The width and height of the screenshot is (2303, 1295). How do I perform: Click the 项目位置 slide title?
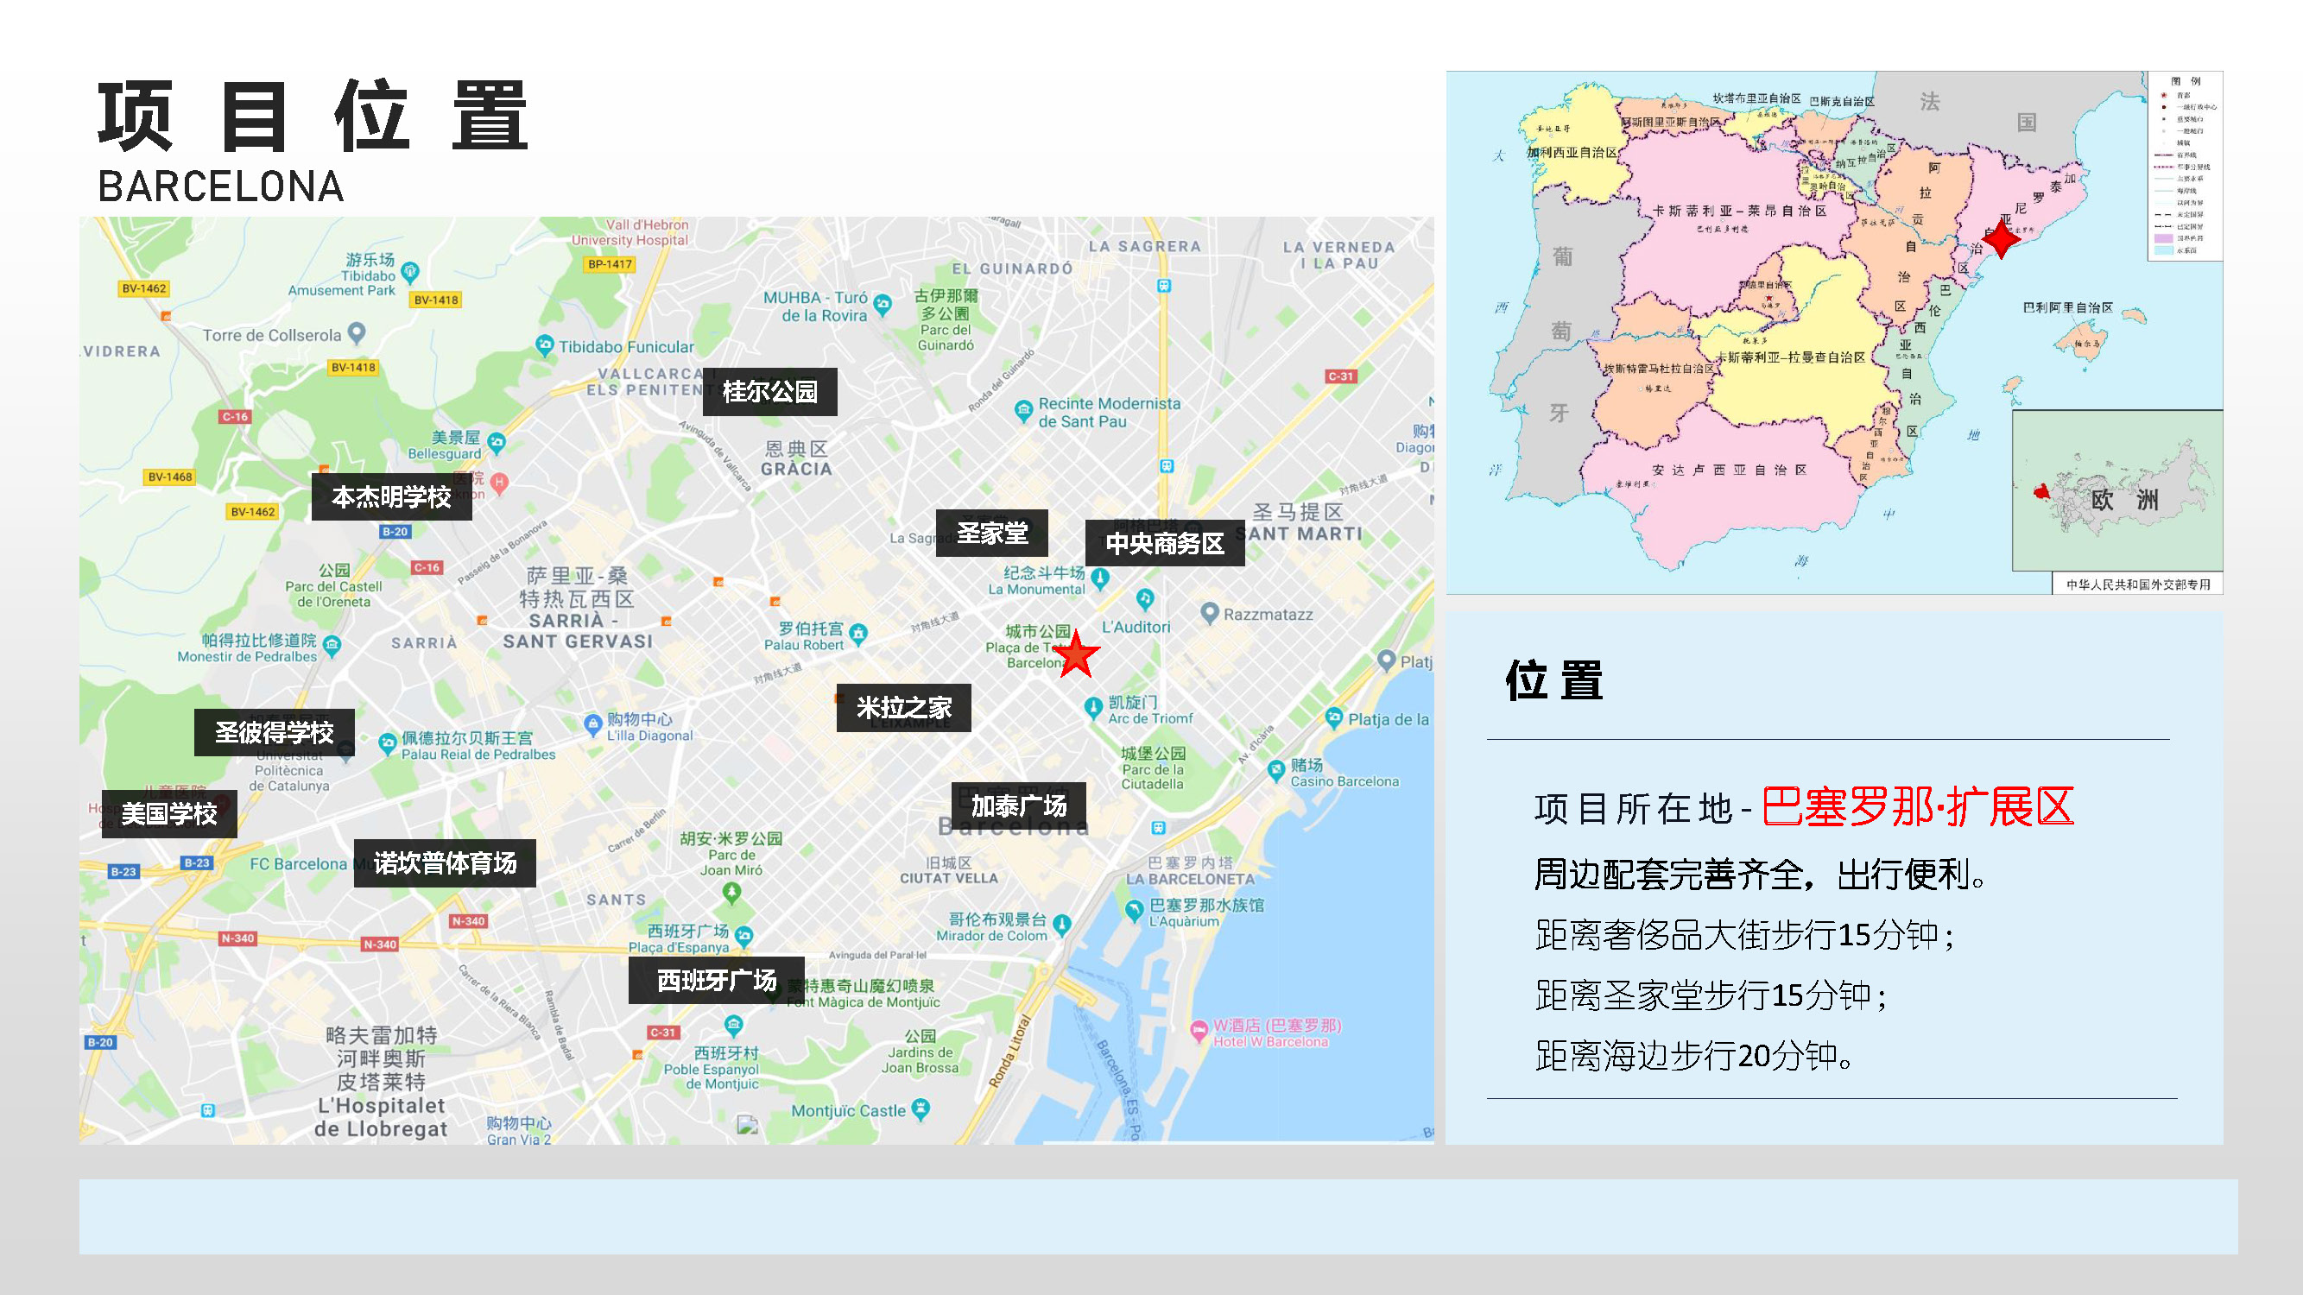tap(313, 117)
